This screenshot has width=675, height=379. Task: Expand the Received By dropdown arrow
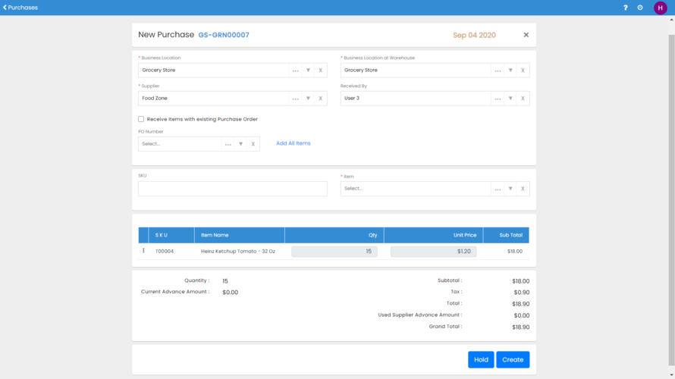(510, 99)
